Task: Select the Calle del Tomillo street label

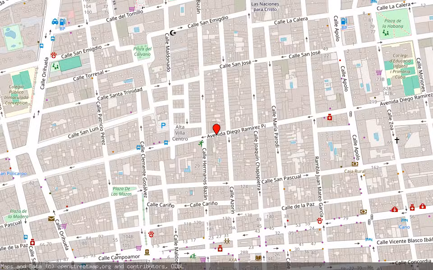Action: (x=124, y=16)
